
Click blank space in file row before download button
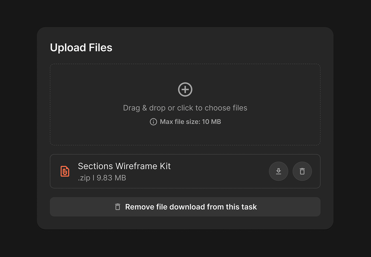(220, 171)
